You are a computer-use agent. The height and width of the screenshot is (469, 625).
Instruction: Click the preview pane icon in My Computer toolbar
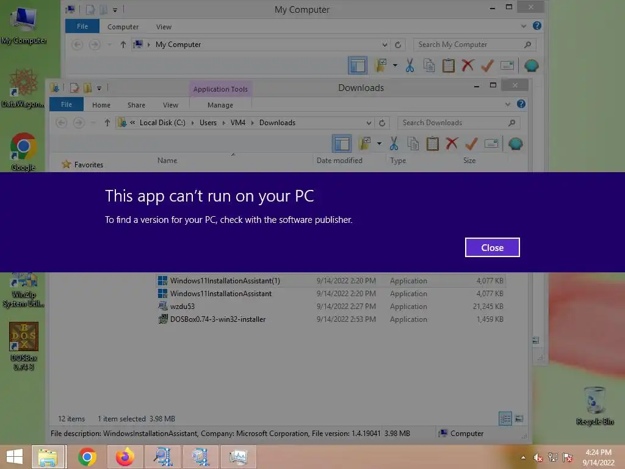coord(358,65)
